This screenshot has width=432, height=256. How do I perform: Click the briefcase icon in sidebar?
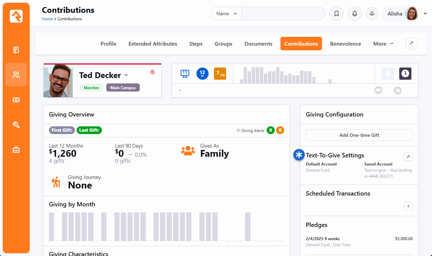point(16,150)
